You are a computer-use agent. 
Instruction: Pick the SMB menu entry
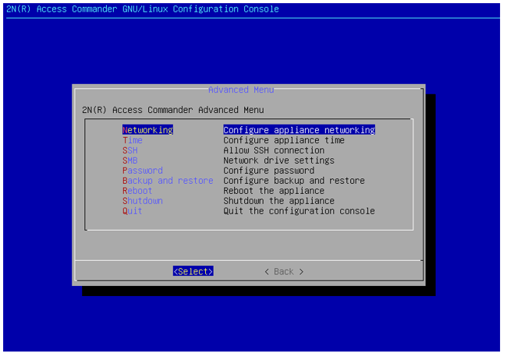(x=130, y=160)
